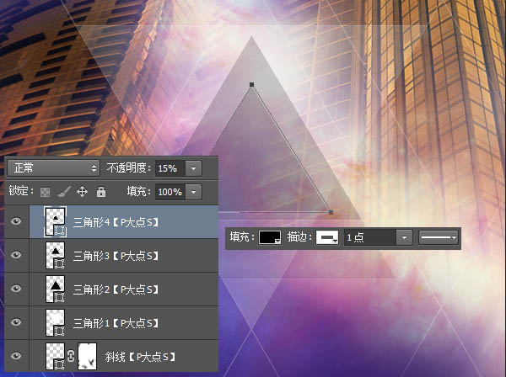Viewport: 506px width, 377px height.
Task: Click link icon on 斜线 layer
Action: coord(71,356)
